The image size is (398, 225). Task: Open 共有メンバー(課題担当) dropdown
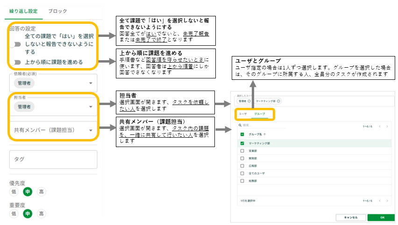coord(90,131)
